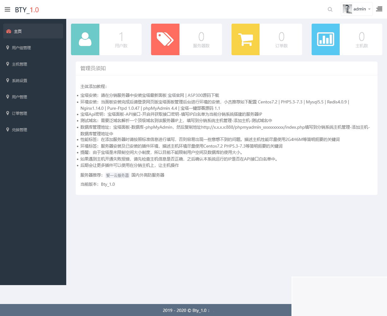The height and width of the screenshot is (316, 387).
Task: Open the search using the magnifier icon
Action: click(x=330, y=9)
